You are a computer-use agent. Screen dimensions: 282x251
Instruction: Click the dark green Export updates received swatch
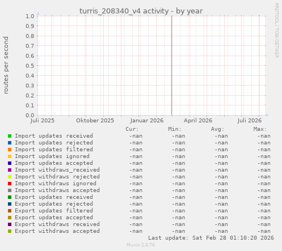10,197
